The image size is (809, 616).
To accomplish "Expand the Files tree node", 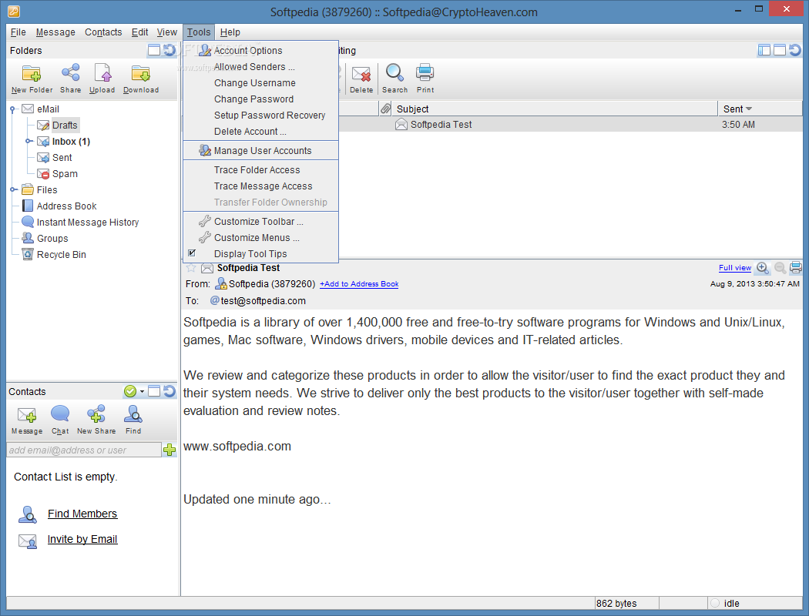I will 13,189.
